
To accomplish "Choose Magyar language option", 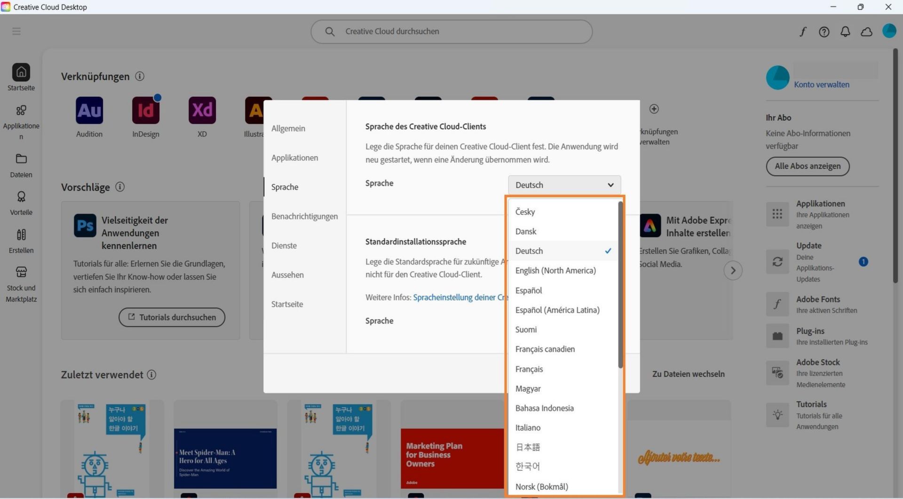I will [x=563, y=388].
